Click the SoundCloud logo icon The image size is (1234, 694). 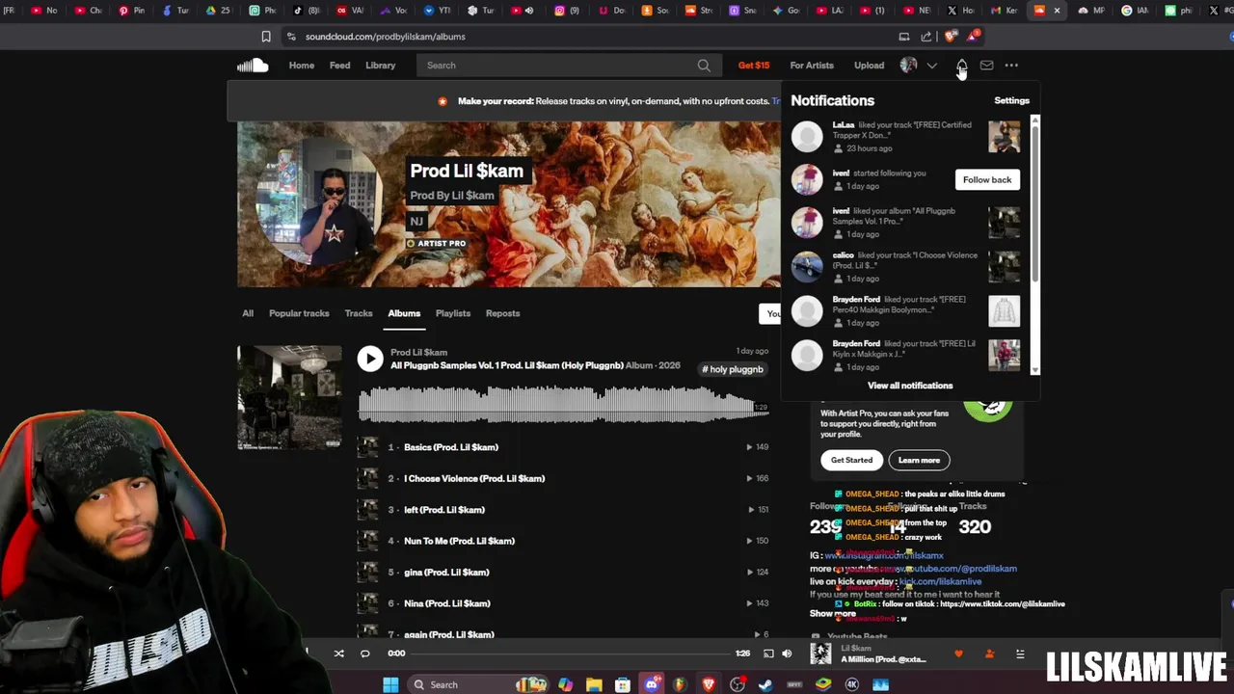click(253, 66)
